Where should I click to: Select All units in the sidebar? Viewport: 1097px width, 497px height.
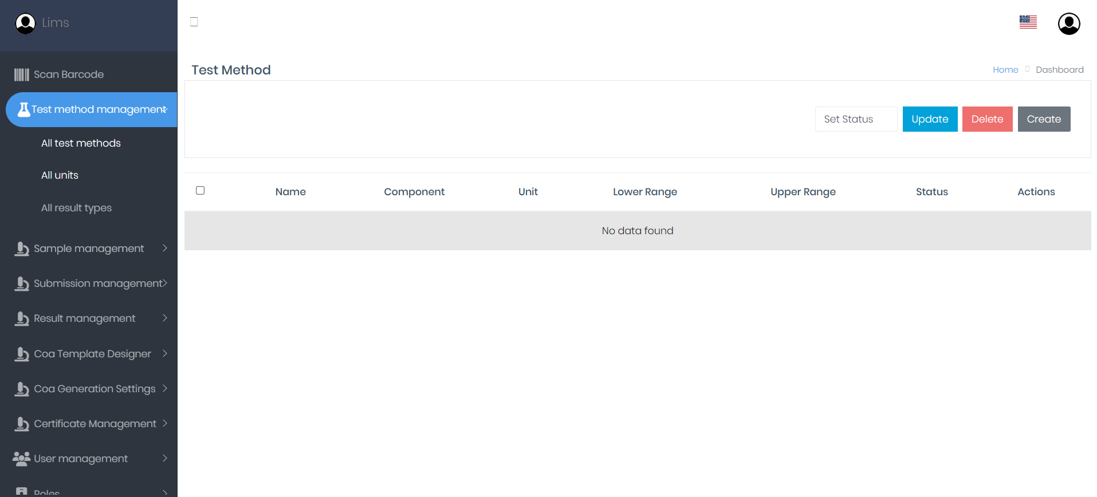coord(60,175)
